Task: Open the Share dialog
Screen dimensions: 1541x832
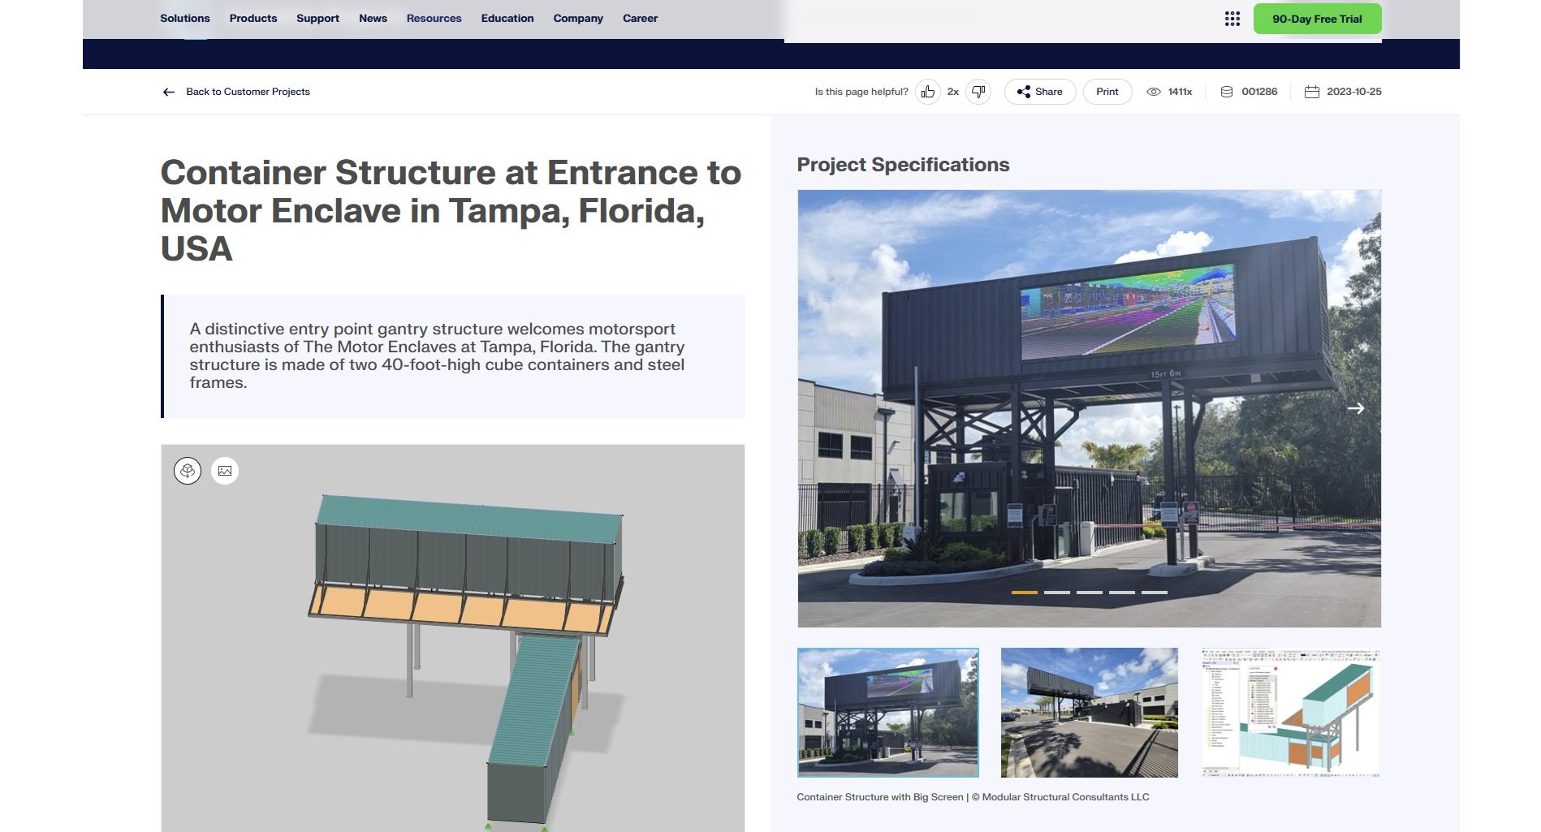Action: coord(1039,91)
